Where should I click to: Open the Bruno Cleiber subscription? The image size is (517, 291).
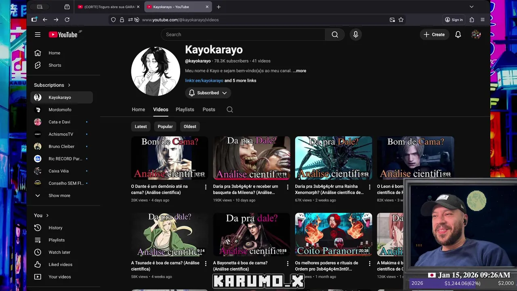[62, 146]
